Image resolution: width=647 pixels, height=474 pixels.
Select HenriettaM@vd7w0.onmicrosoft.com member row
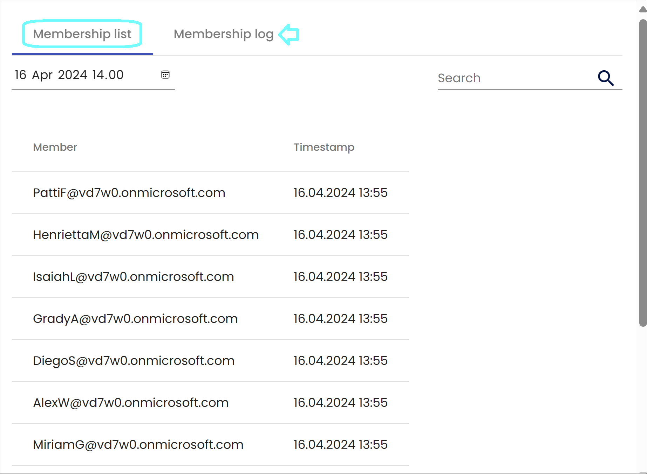pos(210,235)
